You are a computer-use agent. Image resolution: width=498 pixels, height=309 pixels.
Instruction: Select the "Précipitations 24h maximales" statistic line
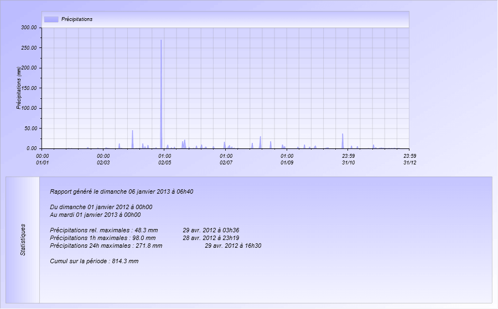[x=106, y=246]
